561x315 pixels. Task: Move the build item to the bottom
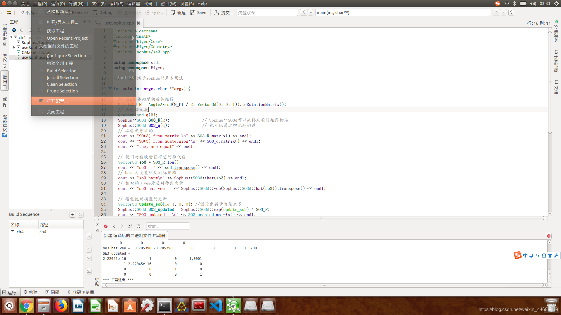tap(89, 271)
